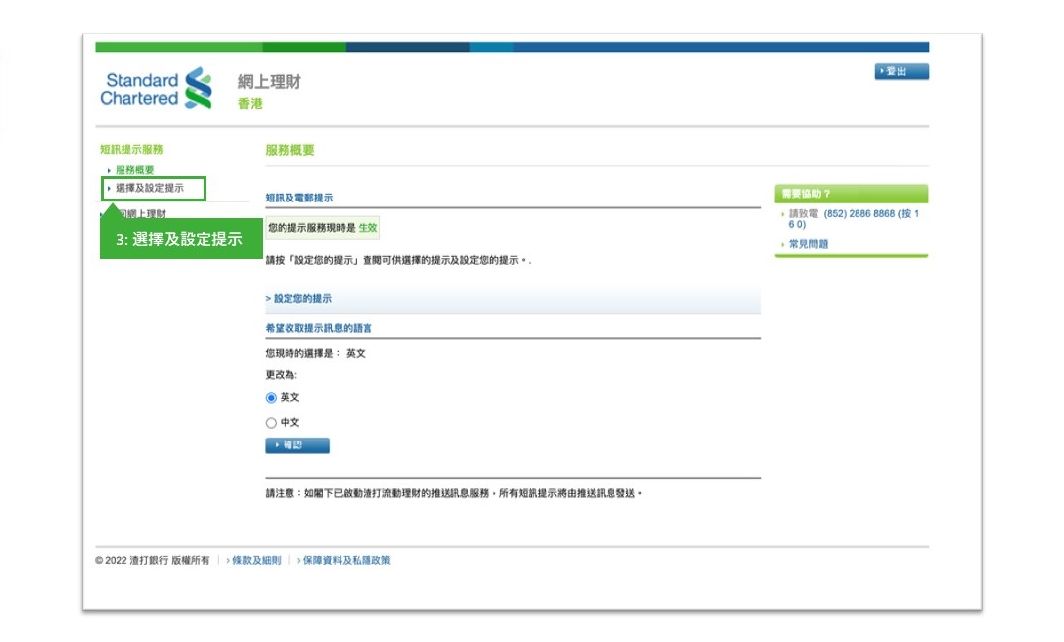The width and height of the screenshot is (1064, 642).
Task: Click the arrow beside 選擇及設定提示
Action: click(x=109, y=188)
